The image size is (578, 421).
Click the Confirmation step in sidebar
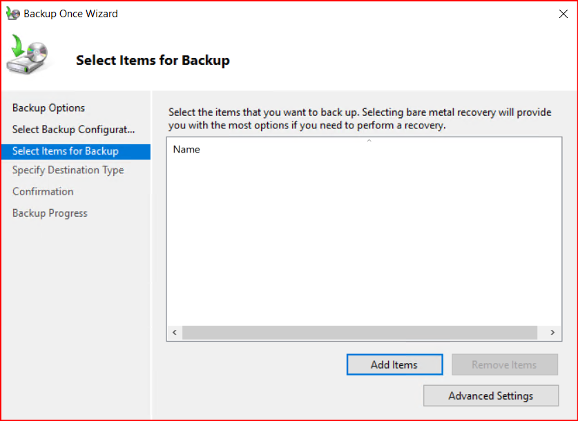coord(43,191)
